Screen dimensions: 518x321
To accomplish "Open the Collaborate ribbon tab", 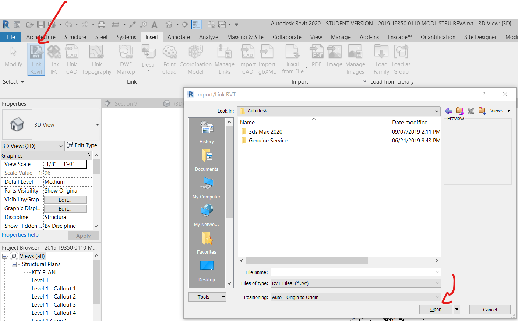I will coord(287,37).
